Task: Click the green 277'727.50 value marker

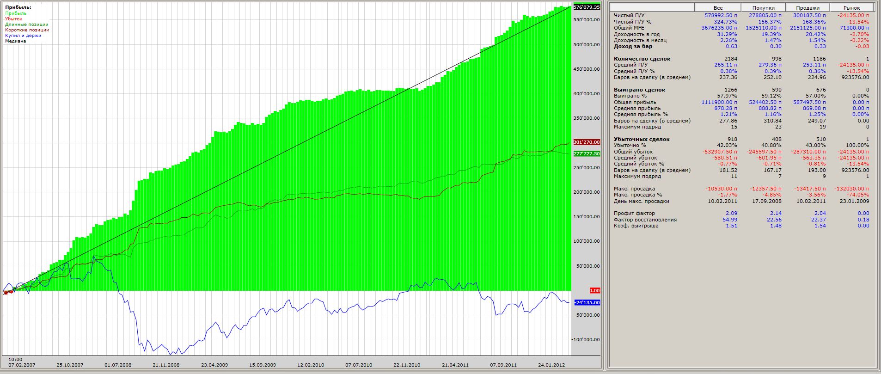Action: [x=586, y=154]
